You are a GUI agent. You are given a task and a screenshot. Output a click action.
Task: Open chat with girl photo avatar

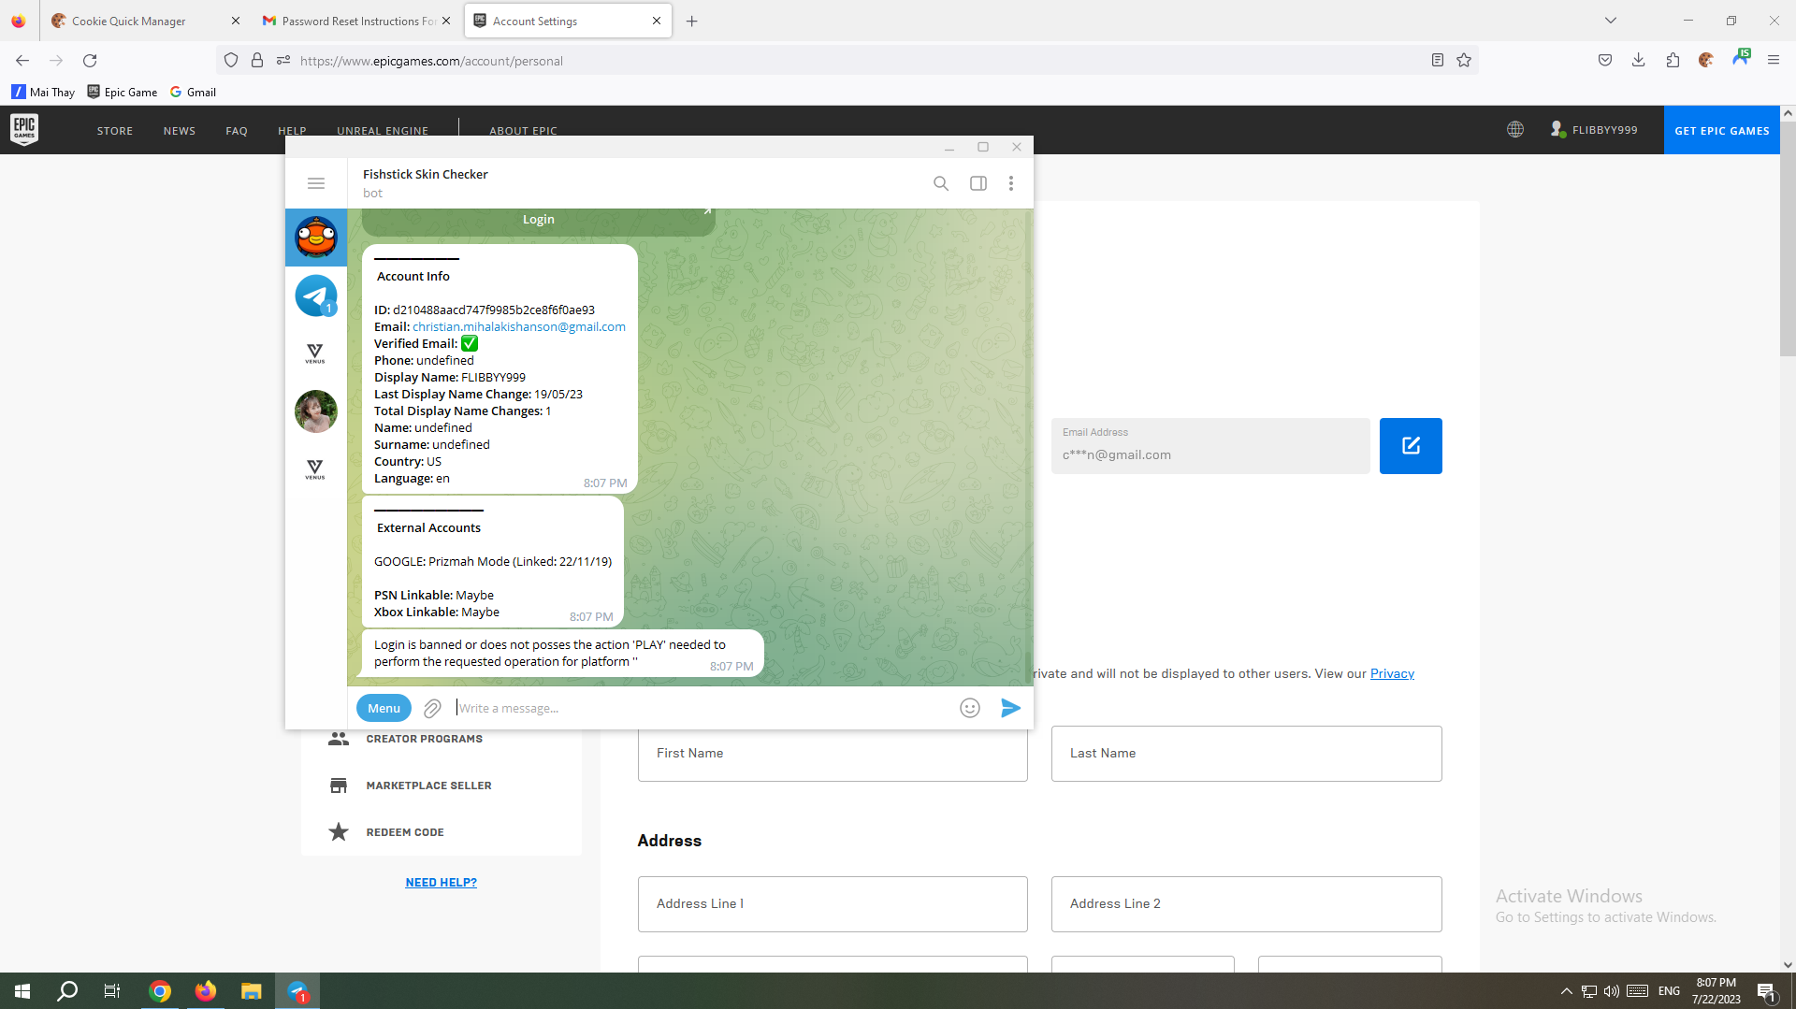(316, 411)
